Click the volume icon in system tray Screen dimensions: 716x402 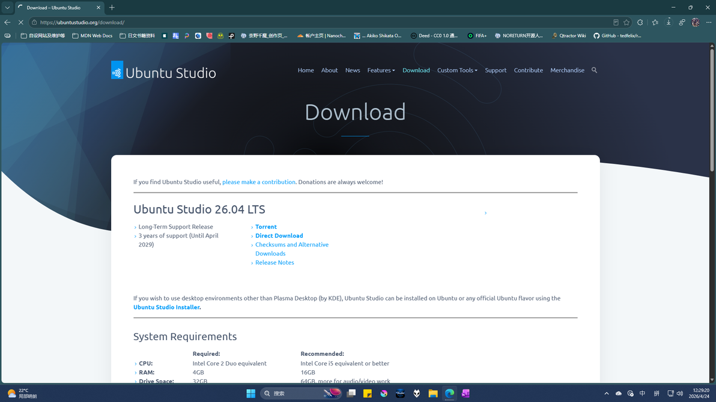tap(680, 394)
